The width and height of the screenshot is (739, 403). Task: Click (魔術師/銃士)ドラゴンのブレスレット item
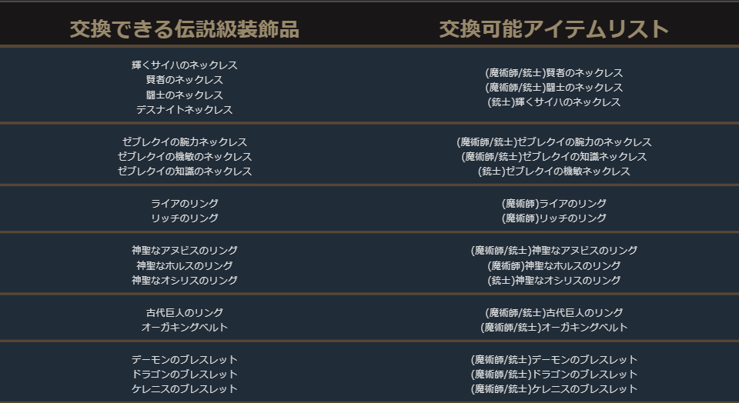pyautogui.click(x=553, y=375)
